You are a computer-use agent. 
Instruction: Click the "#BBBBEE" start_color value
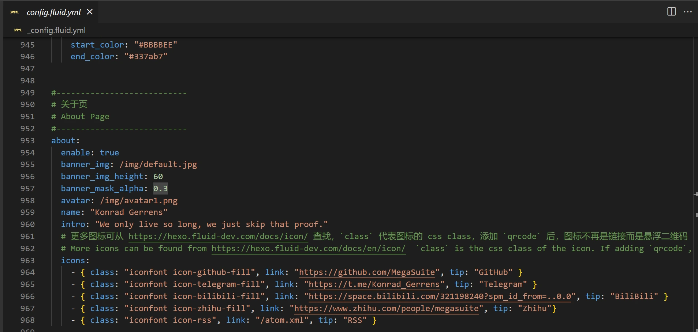(x=156, y=45)
